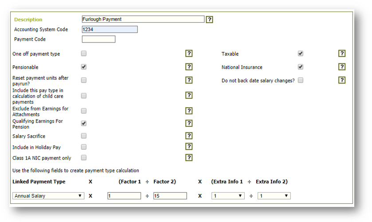372x222 pixels.
Task: Open help for One off payment type
Action: 189,54
